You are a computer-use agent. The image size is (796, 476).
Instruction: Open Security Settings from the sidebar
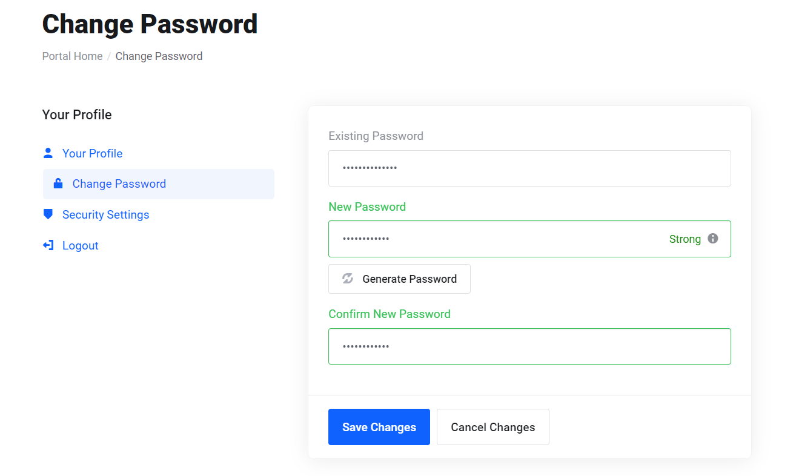(105, 214)
